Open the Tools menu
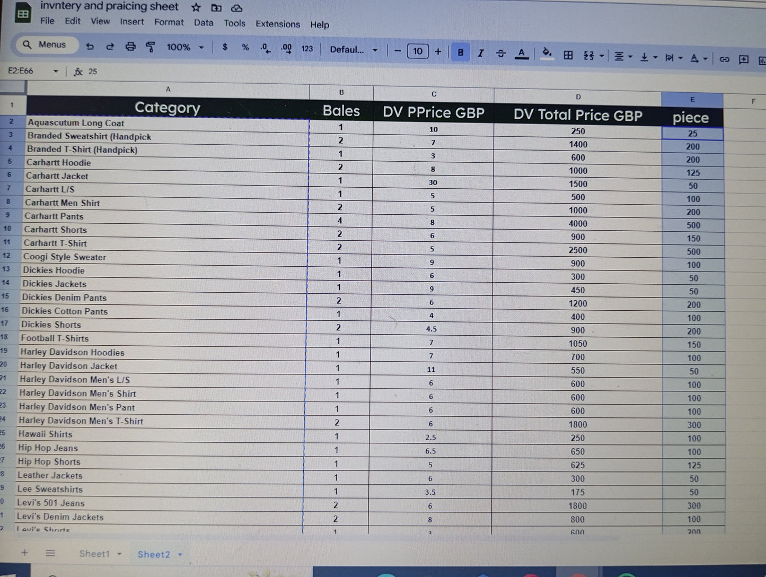 tap(234, 23)
